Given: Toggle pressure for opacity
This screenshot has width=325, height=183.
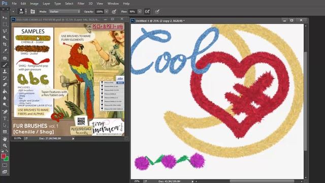Looking at the screenshot, I should pos(114,12).
